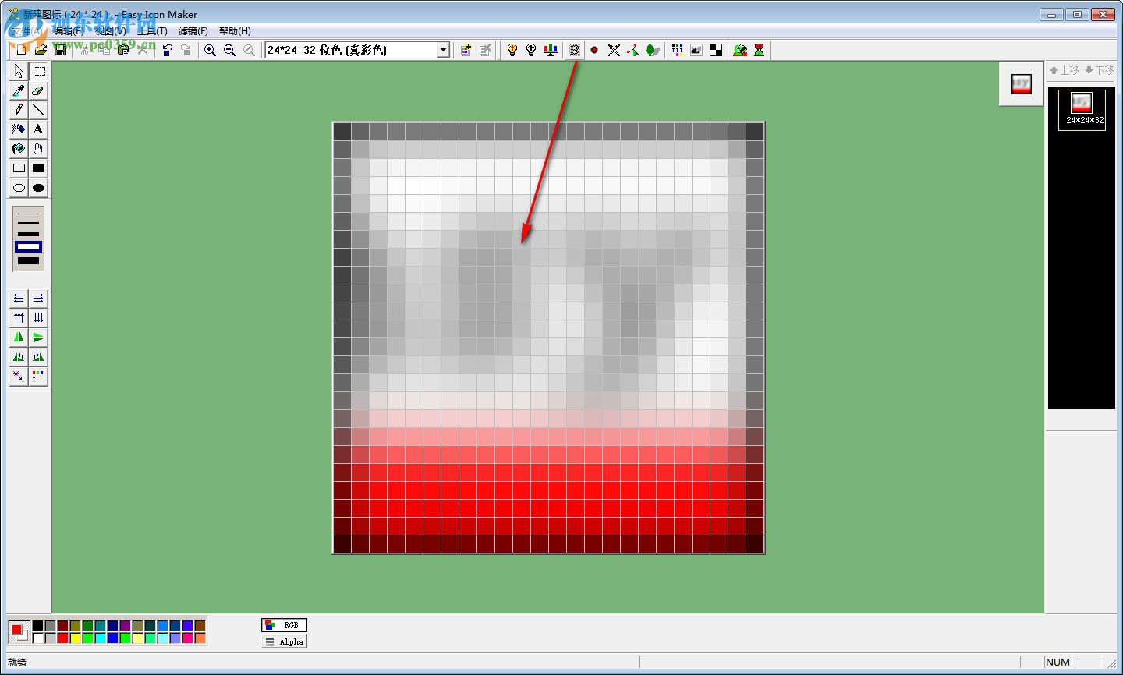Select the arrow pointer tool

pos(19,71)
